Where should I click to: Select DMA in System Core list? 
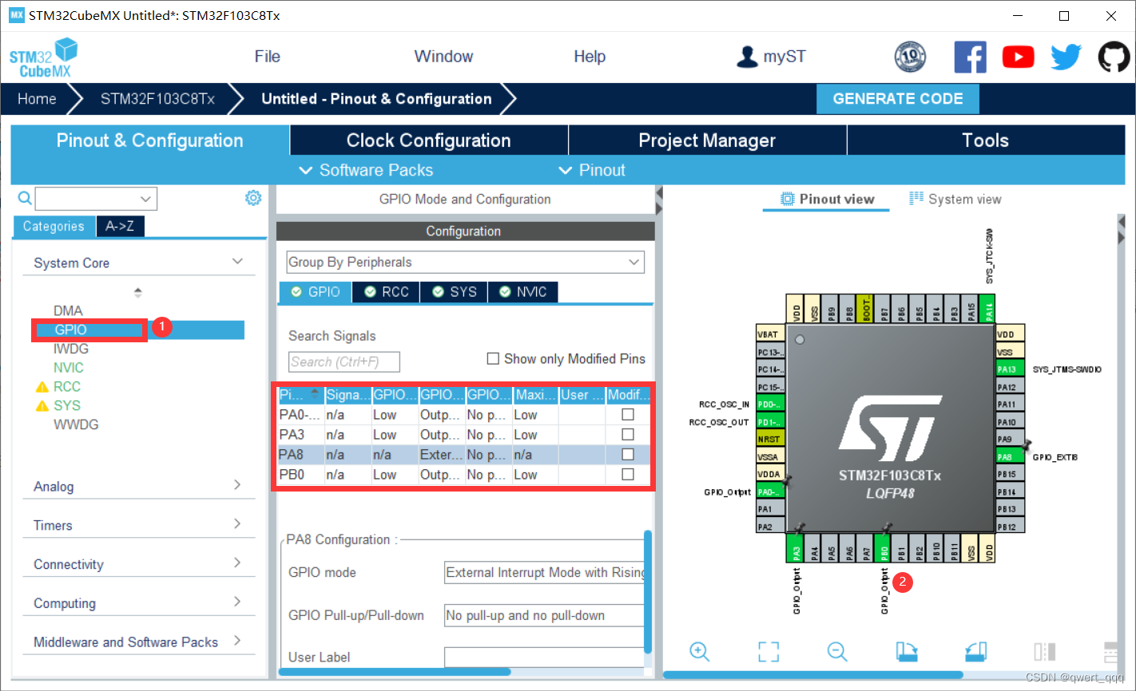point(68,310)
